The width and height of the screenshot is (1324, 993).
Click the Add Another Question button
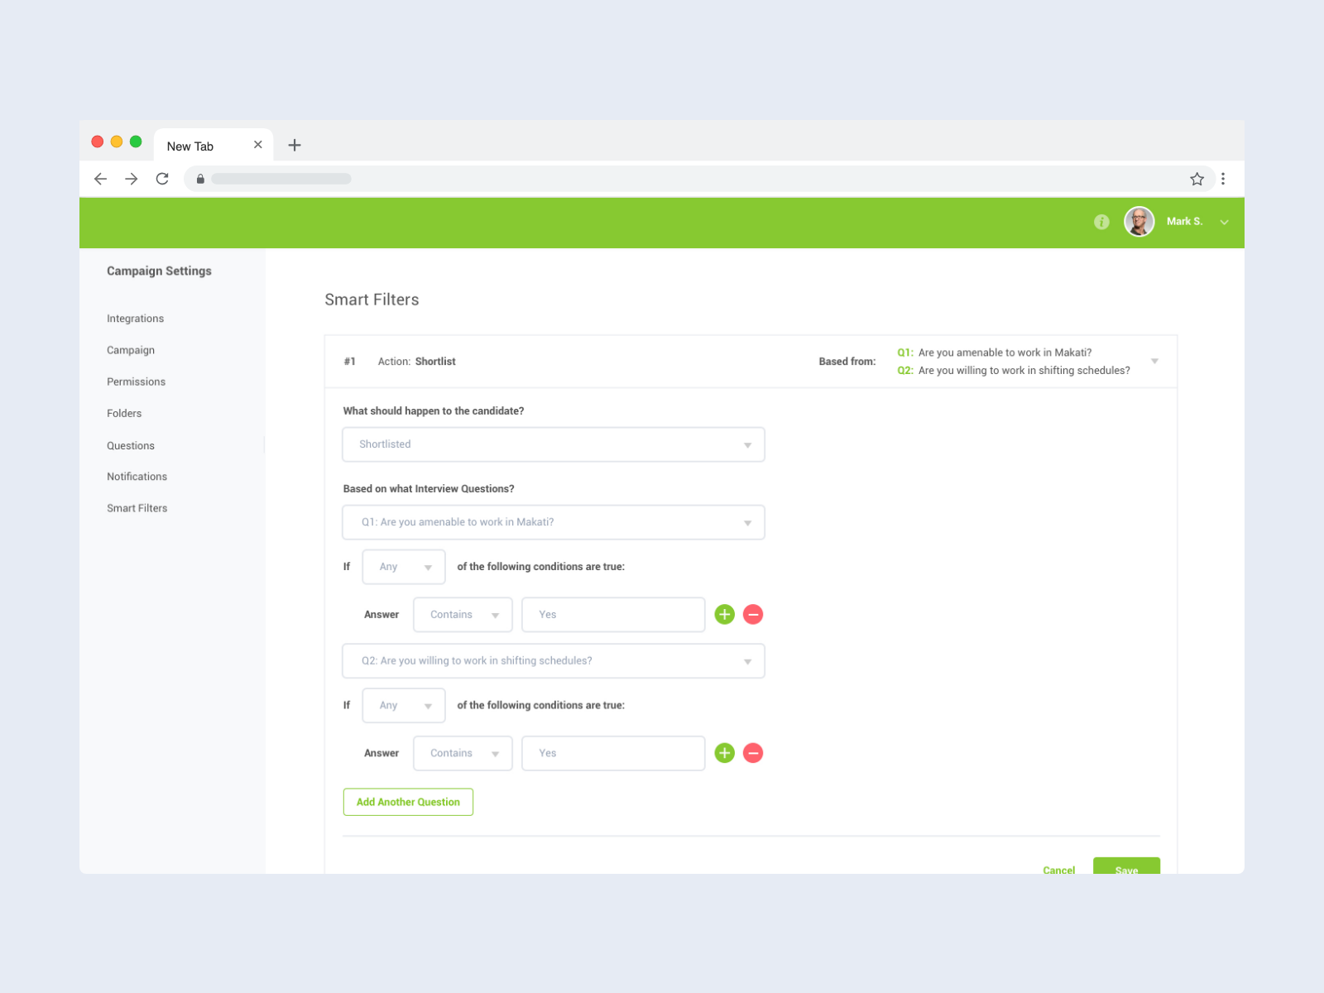408,802
